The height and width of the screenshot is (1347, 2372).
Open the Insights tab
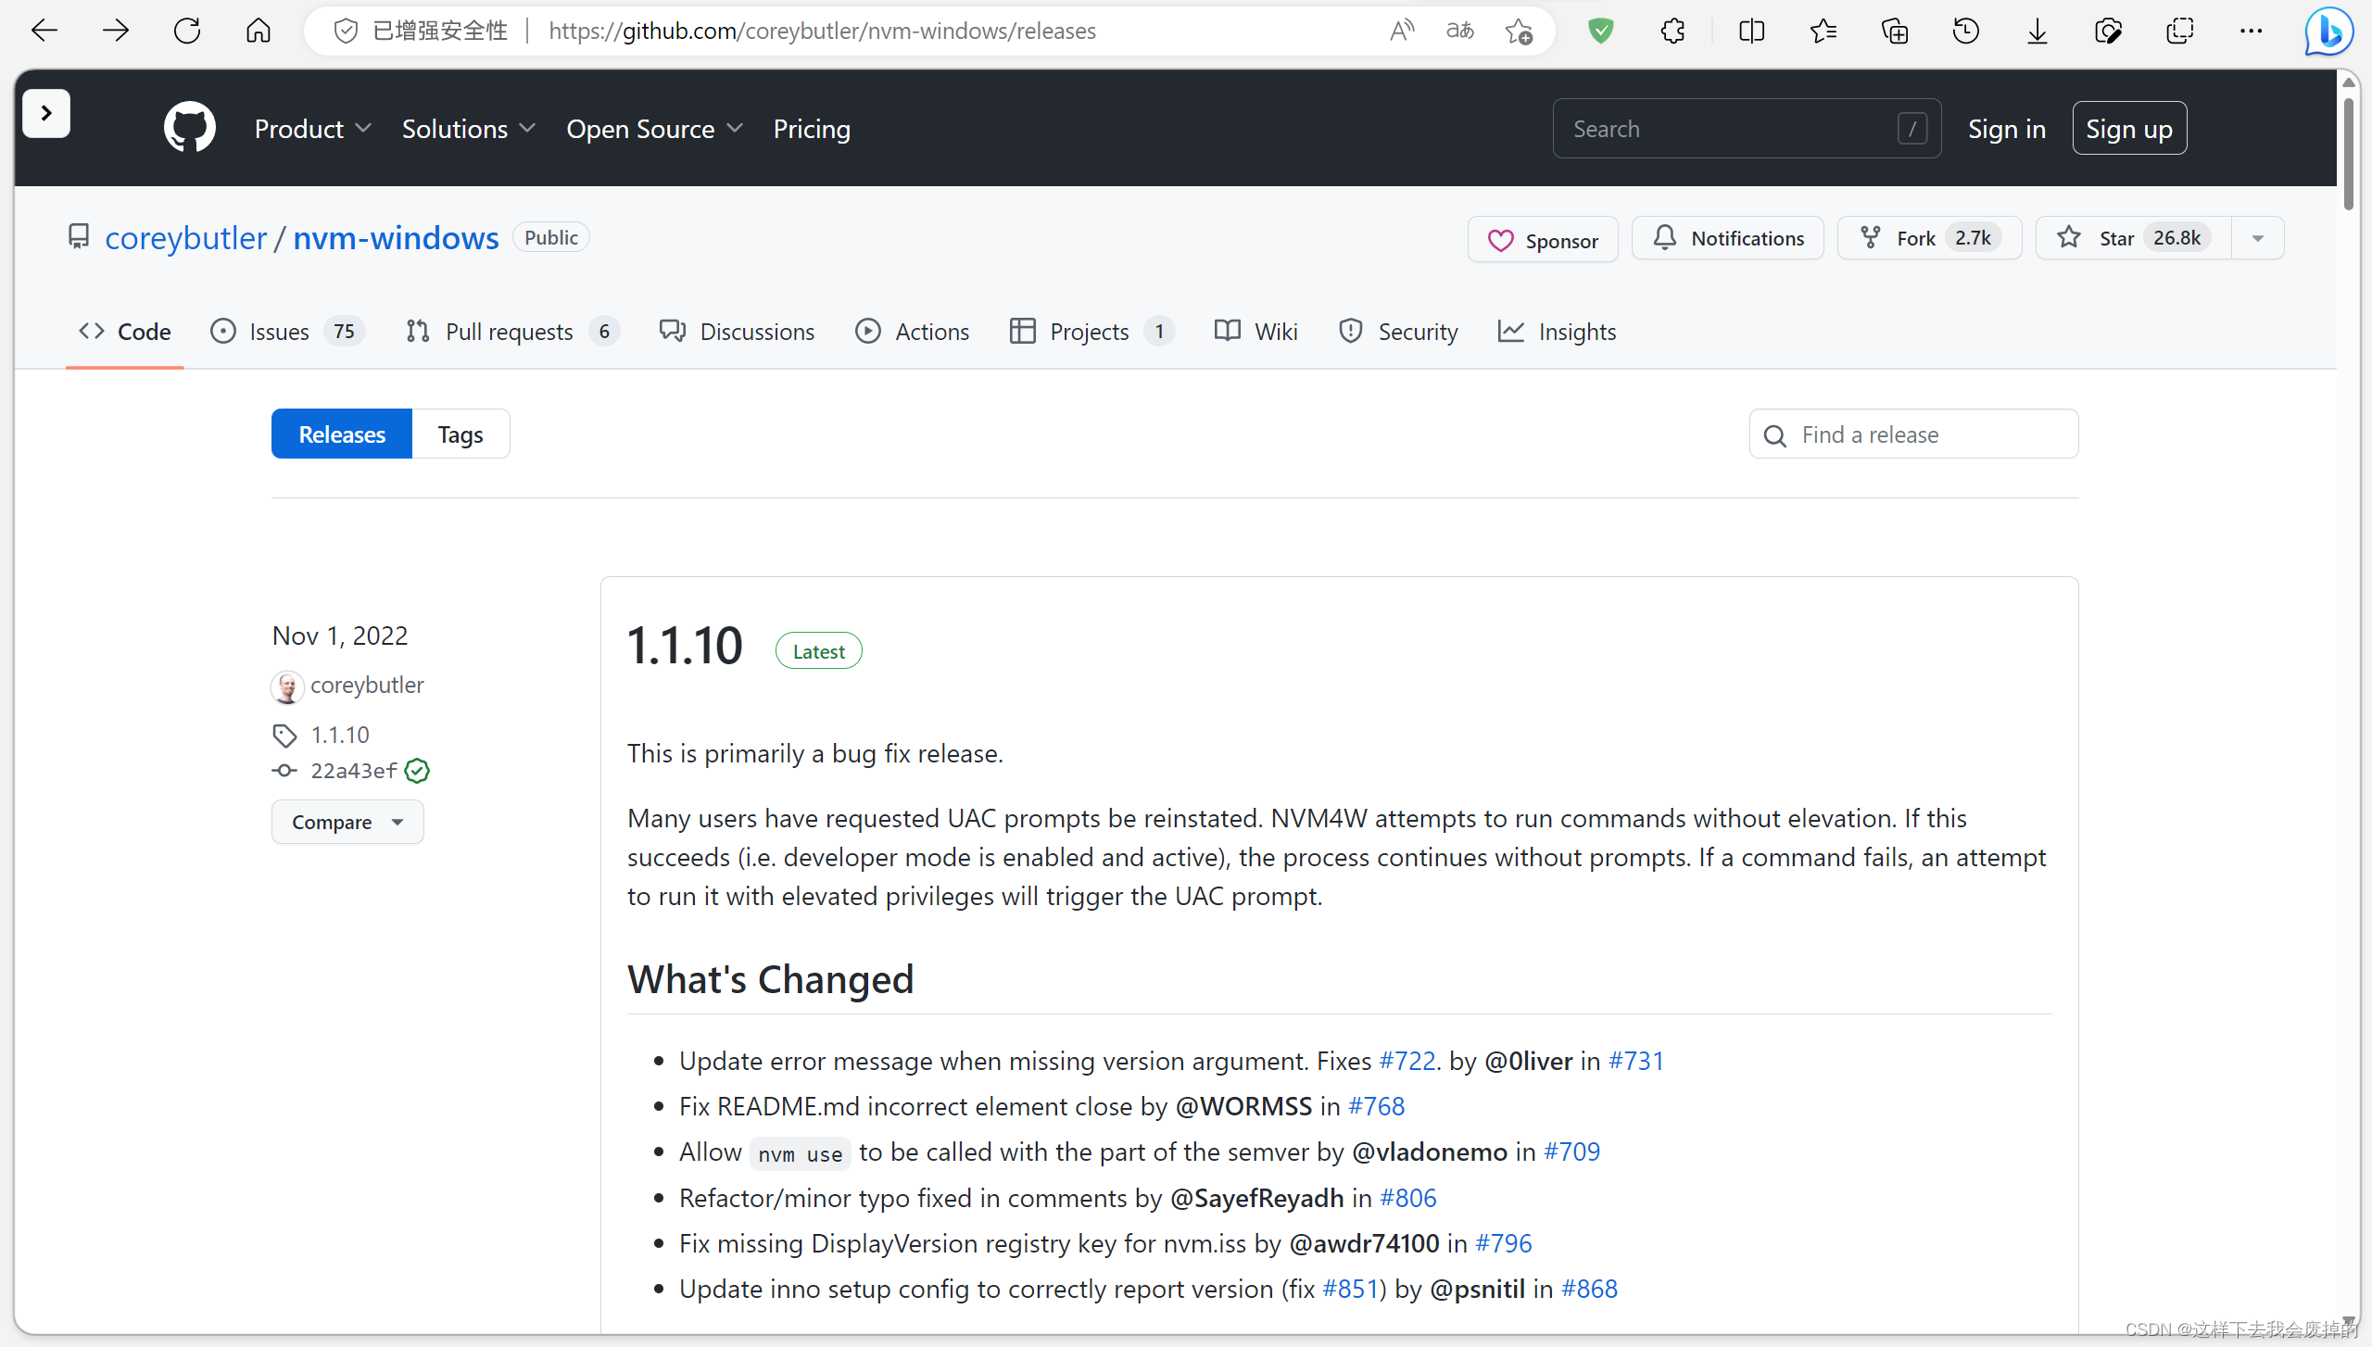tap(1557, 331)
